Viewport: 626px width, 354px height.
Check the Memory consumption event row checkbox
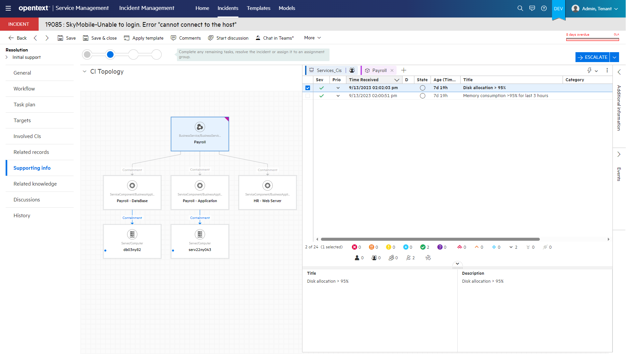click(x=308, y=96)
